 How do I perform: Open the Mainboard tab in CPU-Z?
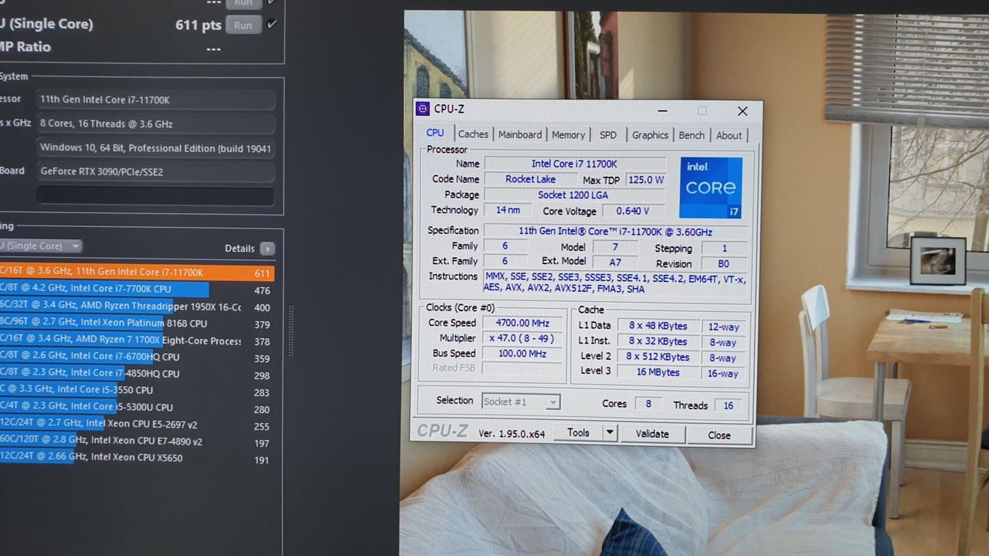pos(520,134)
